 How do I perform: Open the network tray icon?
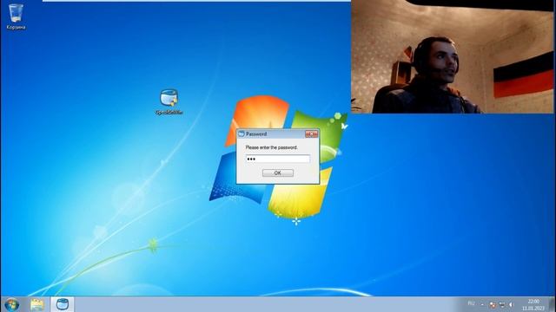click(502, 304)
